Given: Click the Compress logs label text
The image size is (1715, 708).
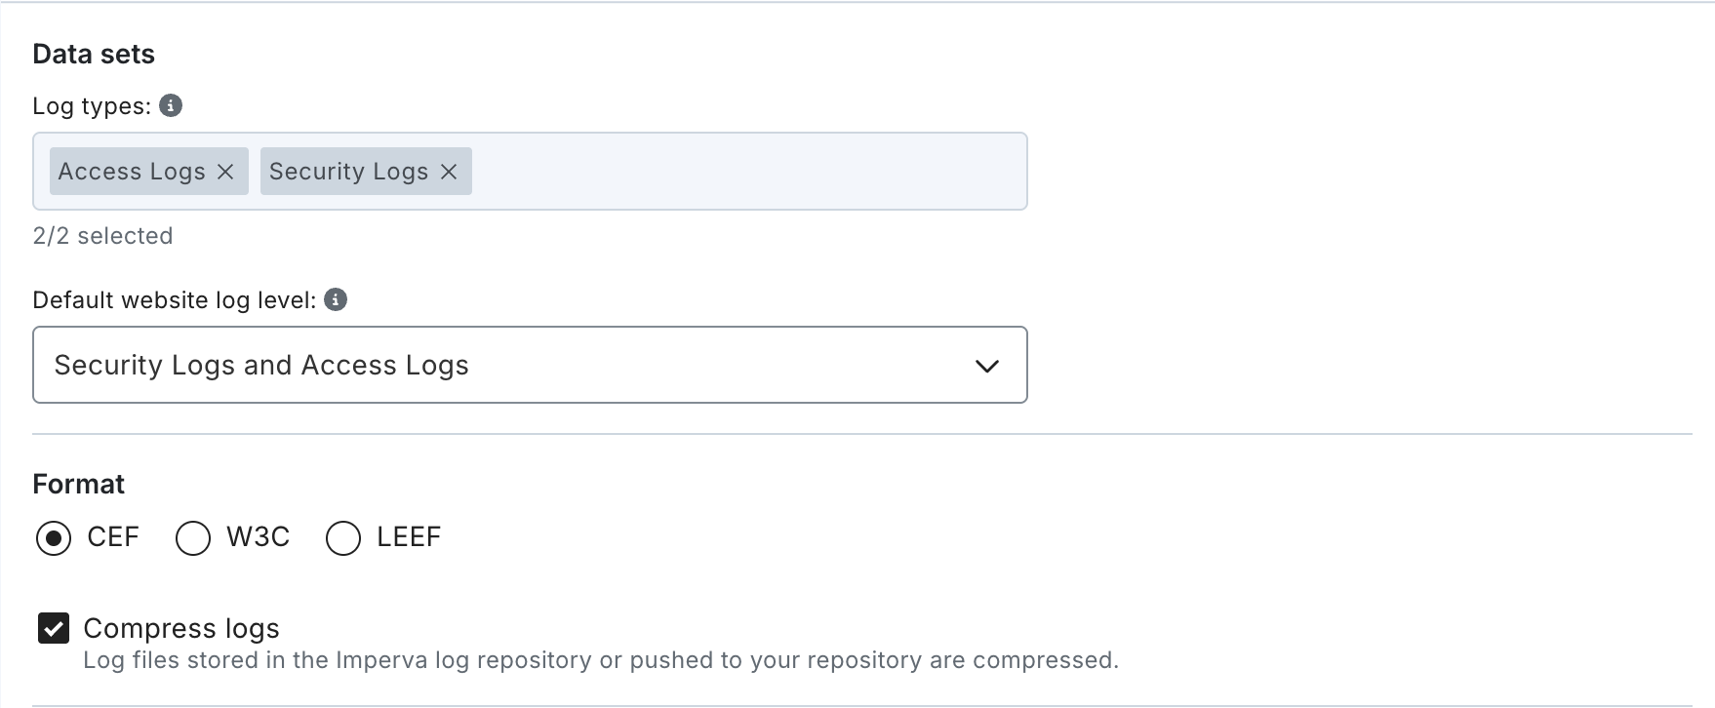Looking at the screenshot, I should pos(181,628).
